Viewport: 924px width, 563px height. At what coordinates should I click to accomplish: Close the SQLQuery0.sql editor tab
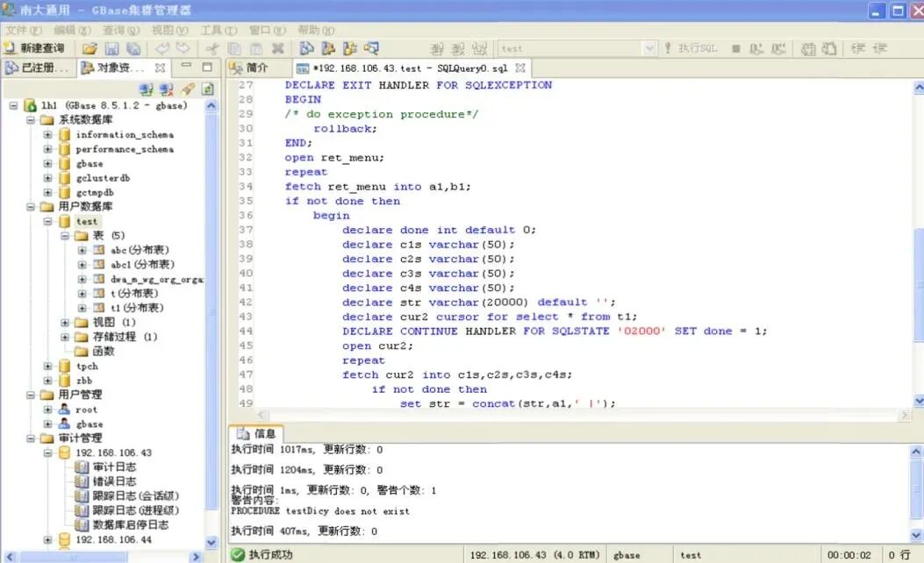(x=519, y=68)
